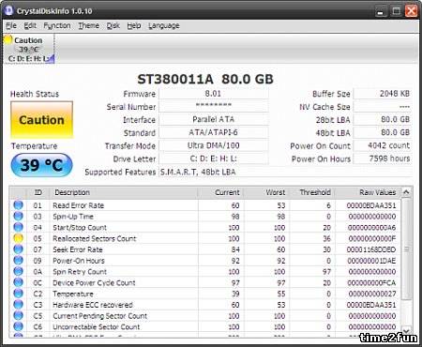The height and width of the screenshot is (347, 422).
Task: Click raw value 0000000000A6
Action: click(371, 228)
